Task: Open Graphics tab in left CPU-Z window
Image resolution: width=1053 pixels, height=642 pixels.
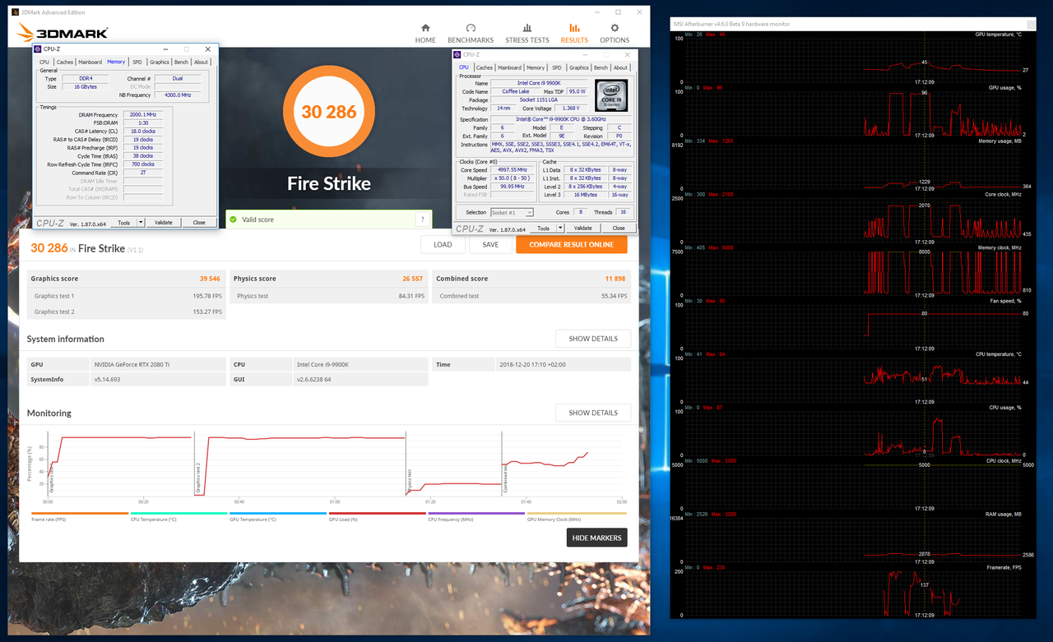Action: pos(160,62)
